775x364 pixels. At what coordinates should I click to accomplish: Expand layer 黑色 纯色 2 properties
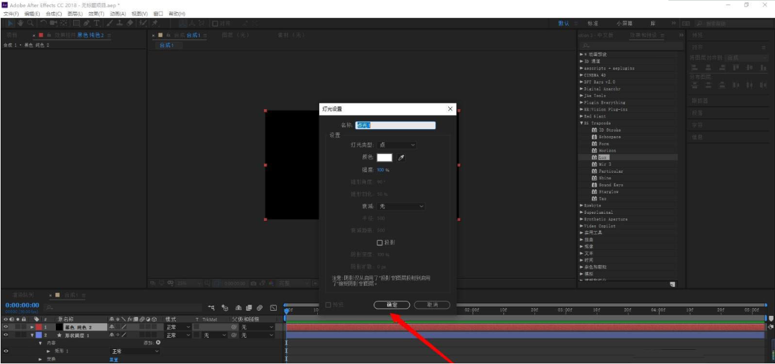(x=32, y=327)
